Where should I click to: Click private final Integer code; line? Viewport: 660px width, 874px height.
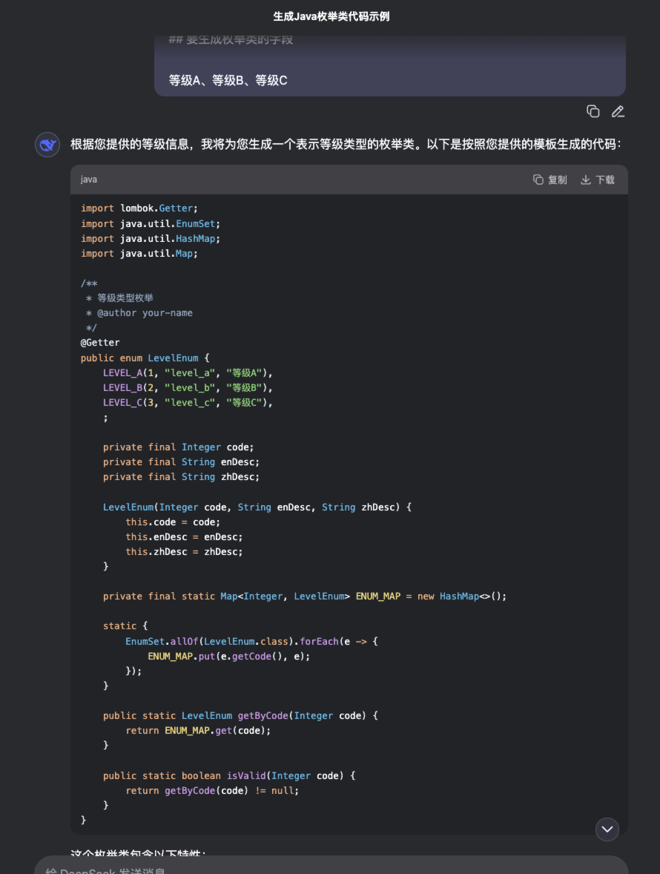pyautogui.click(x=178, y=447)
